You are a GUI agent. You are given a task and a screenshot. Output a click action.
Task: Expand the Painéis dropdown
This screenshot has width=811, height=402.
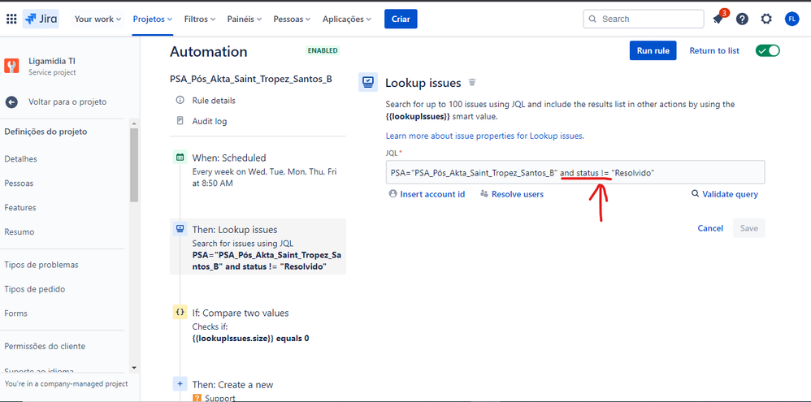245,19
